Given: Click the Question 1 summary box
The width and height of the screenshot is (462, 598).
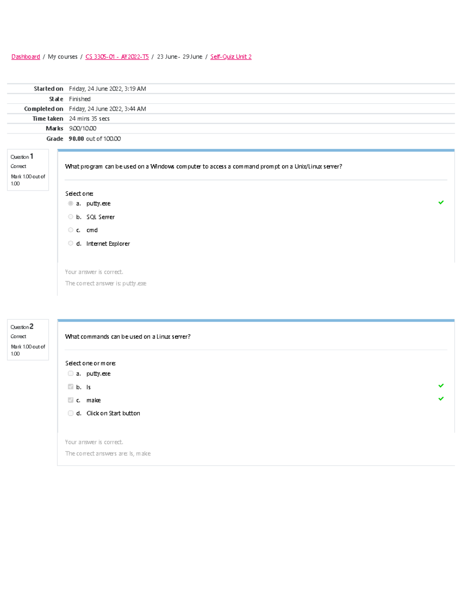Looking at the screenshot, I should 28,169.
